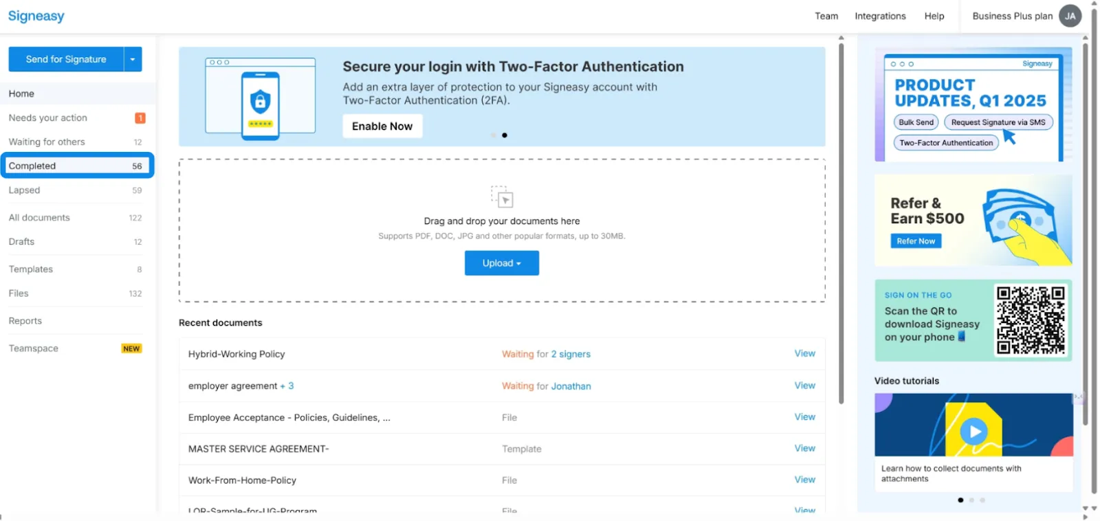Screen dimensions: 1100x521
Task: Open Needs your action list
Action: [76, 118]
